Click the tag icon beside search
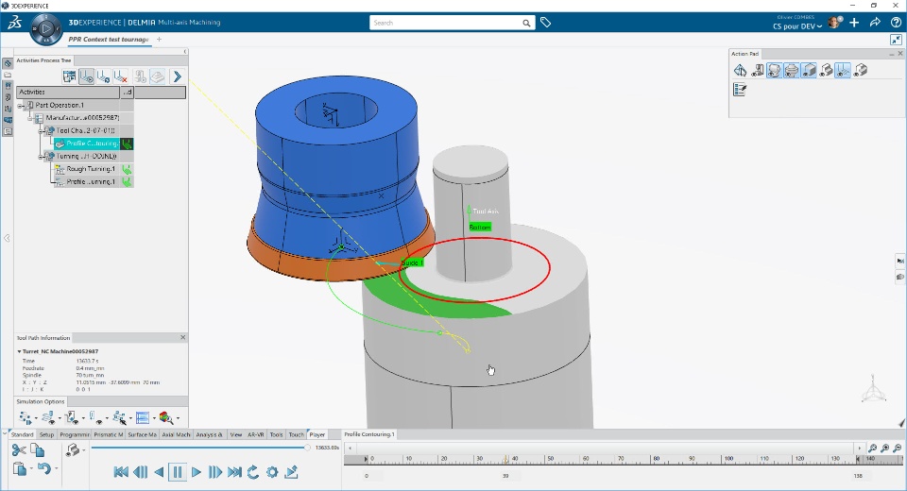Image resolution: width=907 pixels, height=491 pixels. coord(545,23)
